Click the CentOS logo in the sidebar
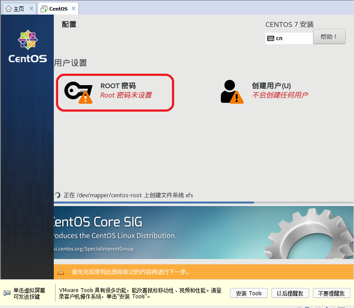The image size is (354, 308). pyautogui.click(x=27, y=40)
